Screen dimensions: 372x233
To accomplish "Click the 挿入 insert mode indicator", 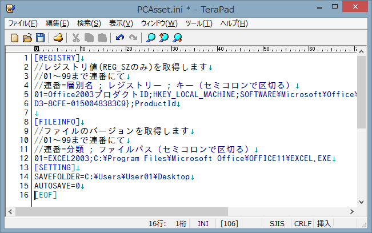I will [x=323, y=223].
